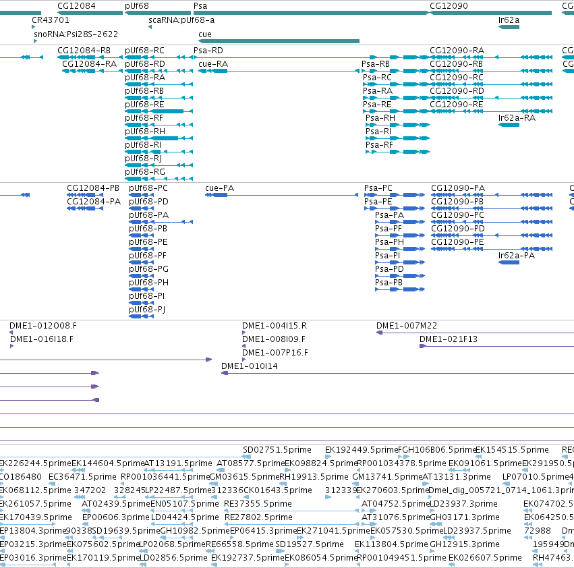
Task: Click EST LP07010.5prime
Action: 537,477
